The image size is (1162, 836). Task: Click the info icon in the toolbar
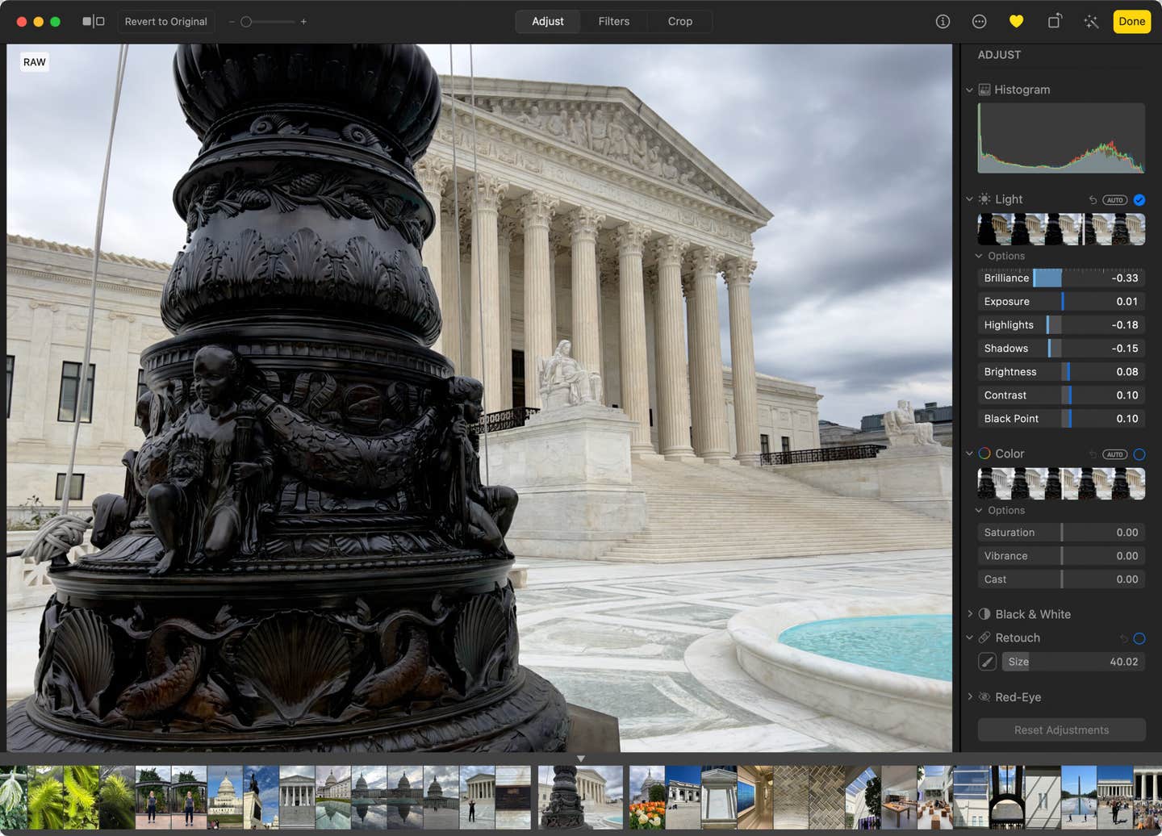pyautogui.click(x=942, y=22)
